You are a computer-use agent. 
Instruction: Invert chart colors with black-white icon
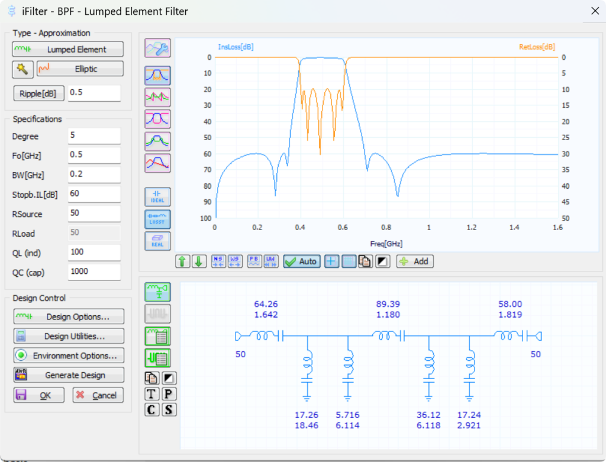coord(382,261)
